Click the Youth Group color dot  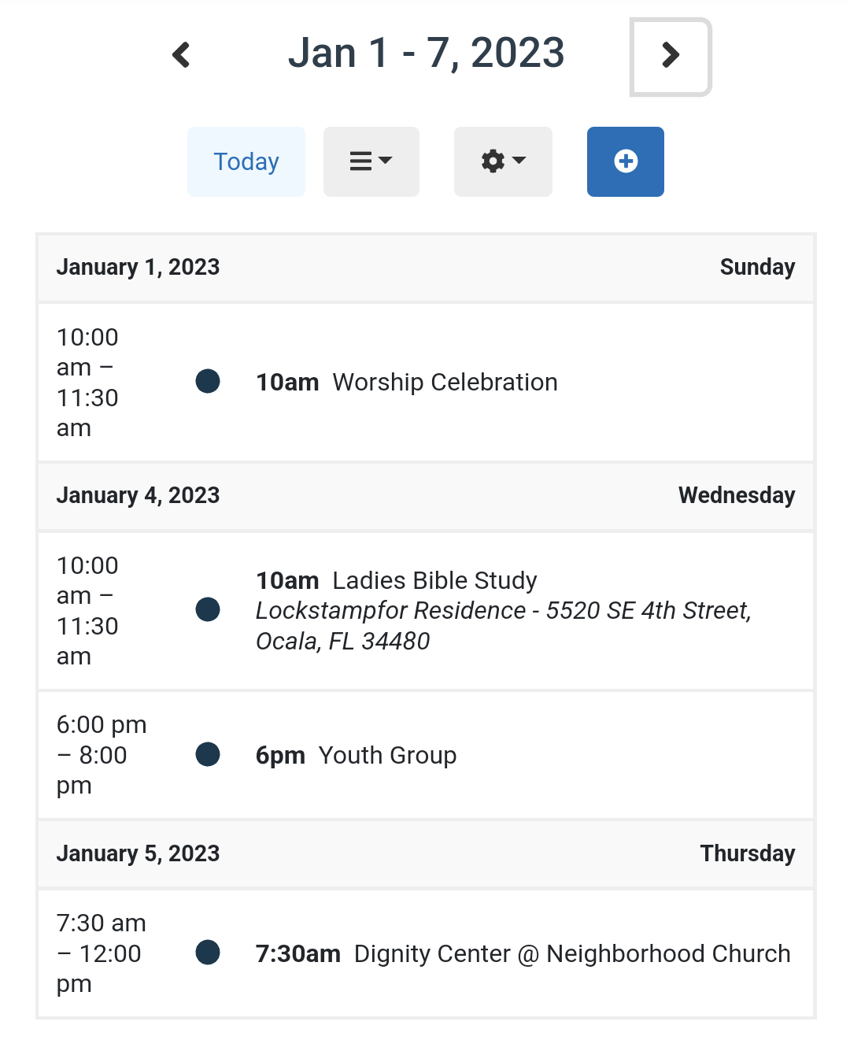click(208, 754)
